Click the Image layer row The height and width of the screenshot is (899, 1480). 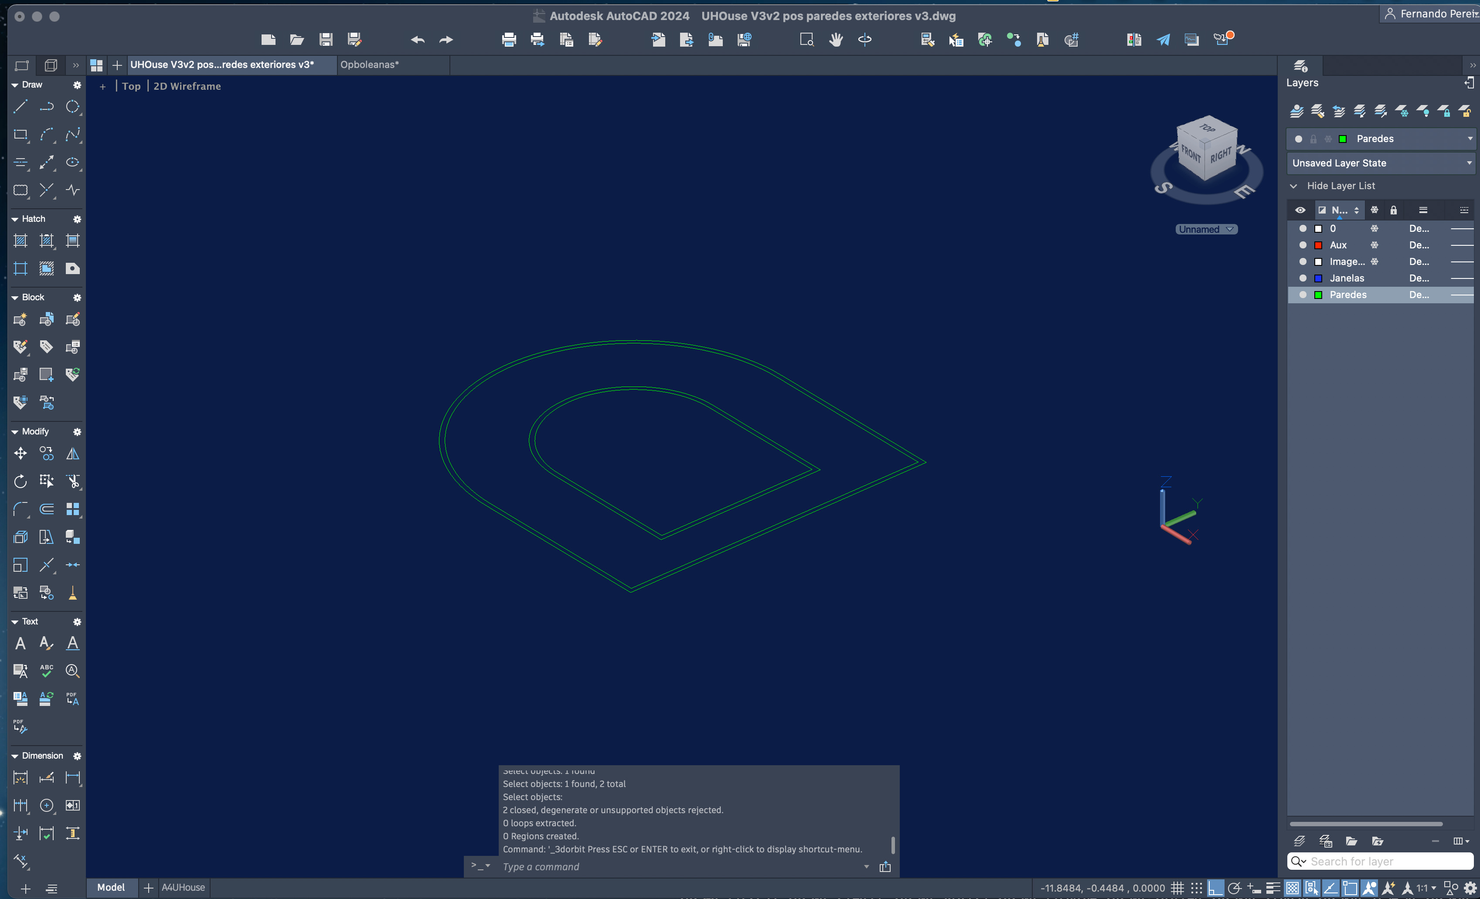1380,261
